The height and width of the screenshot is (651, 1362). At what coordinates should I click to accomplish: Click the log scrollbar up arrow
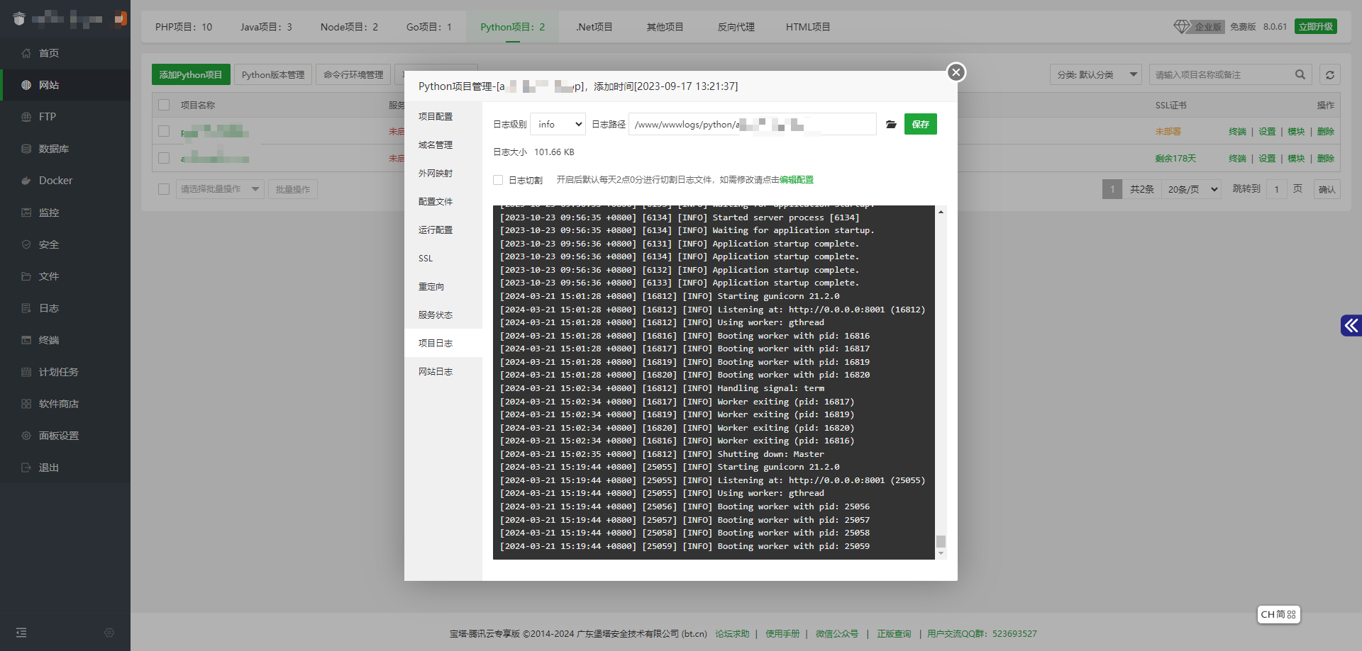(941, 212)
